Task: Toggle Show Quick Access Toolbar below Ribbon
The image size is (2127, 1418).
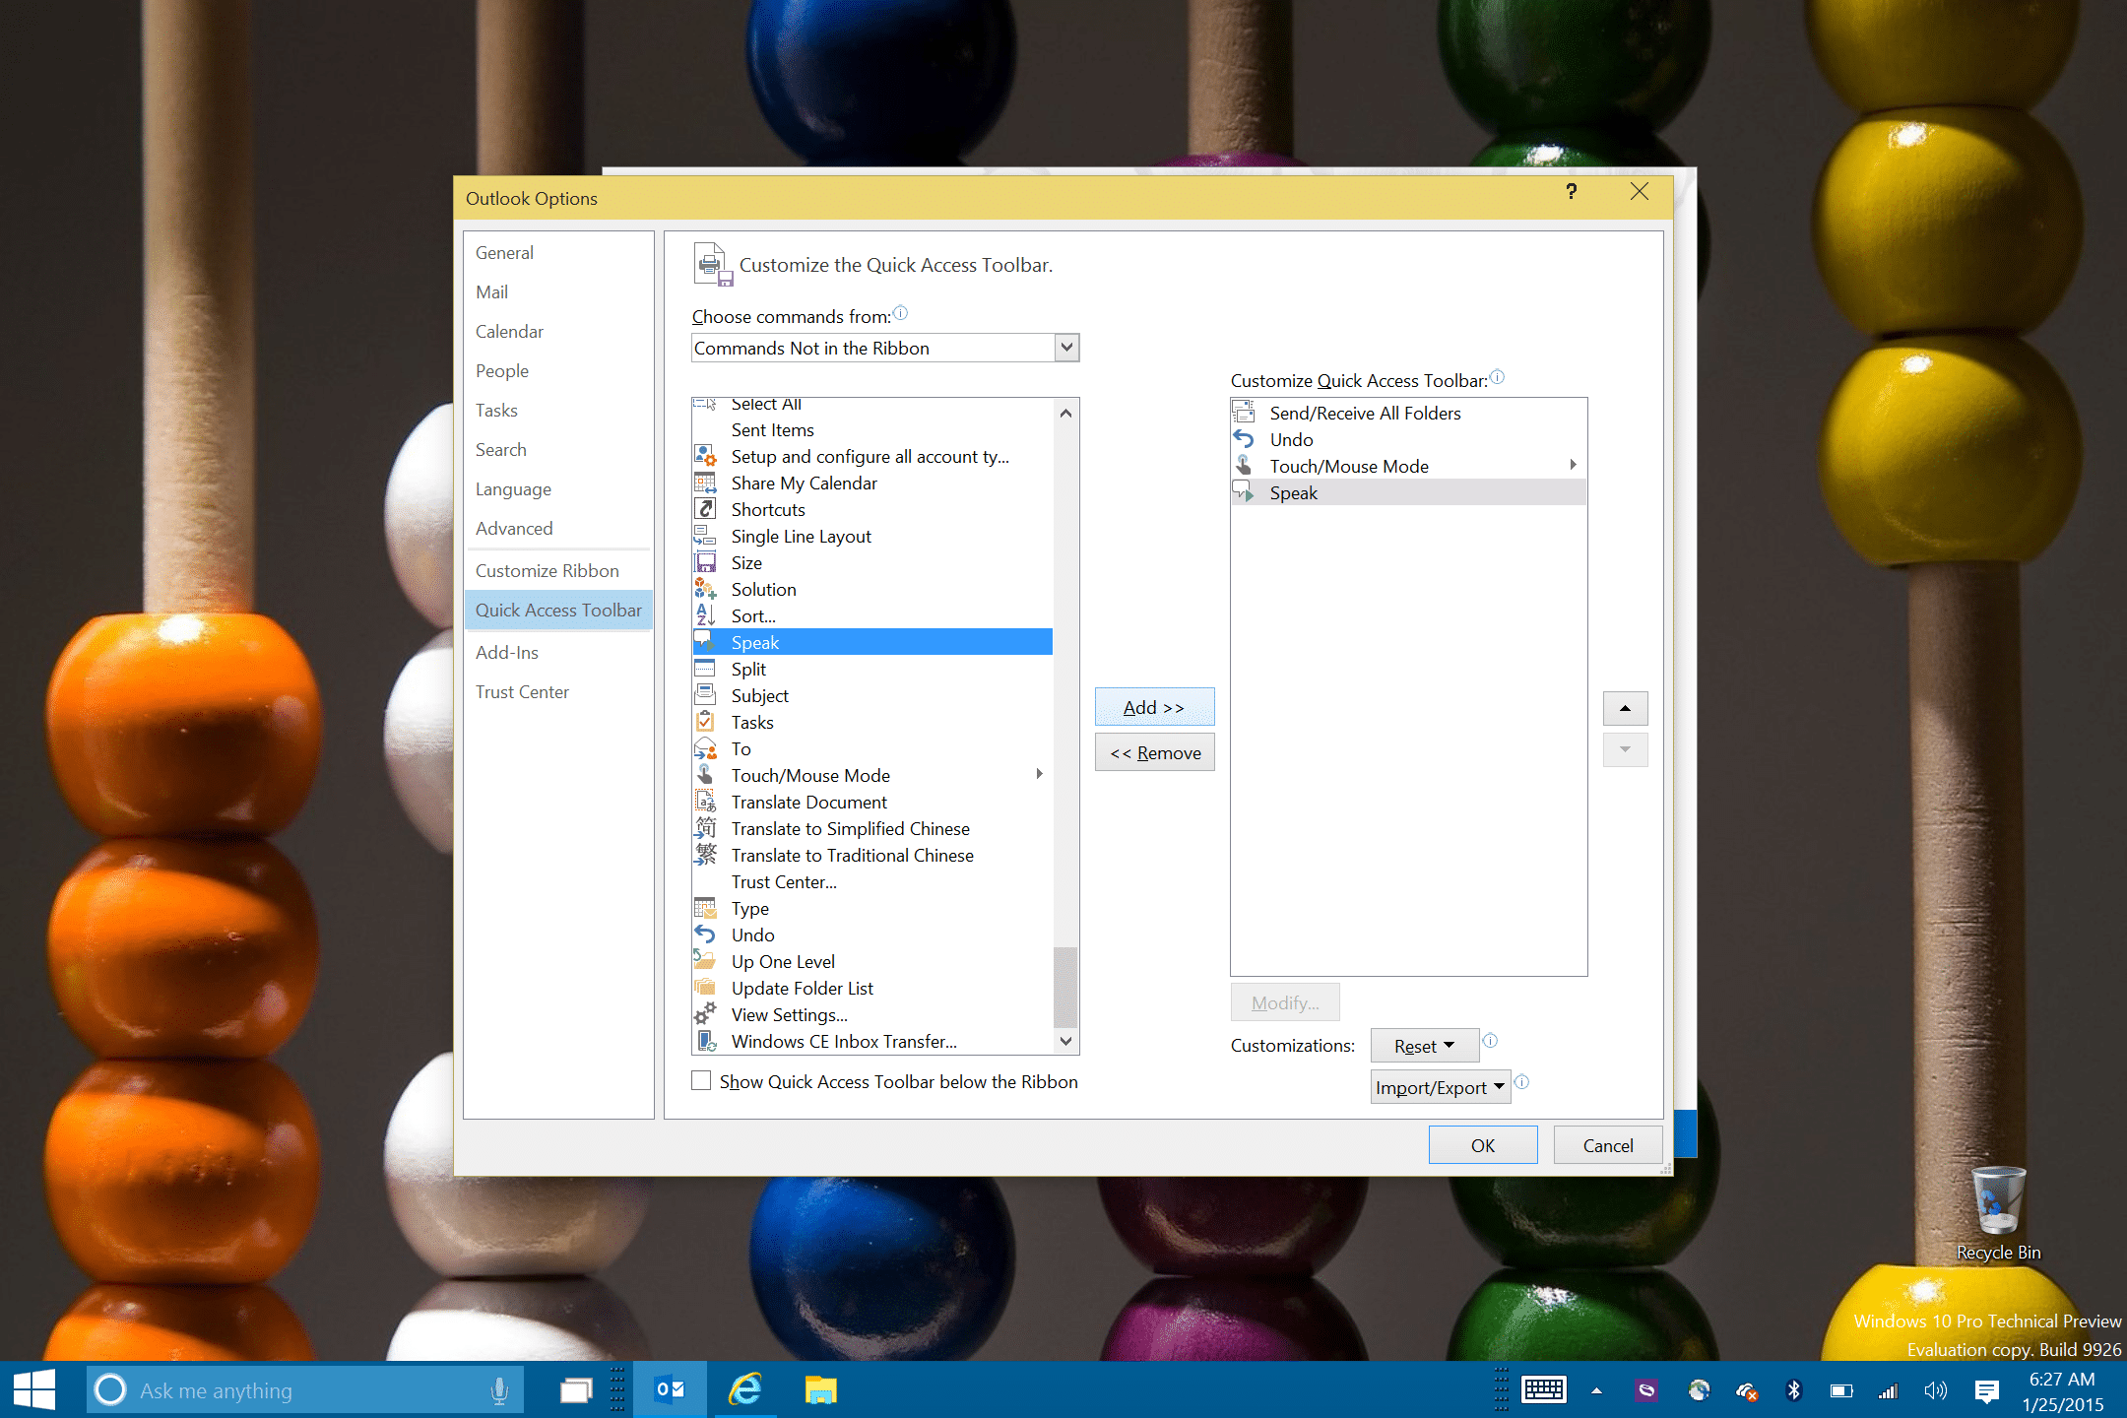Action: tap(701, 1081)
